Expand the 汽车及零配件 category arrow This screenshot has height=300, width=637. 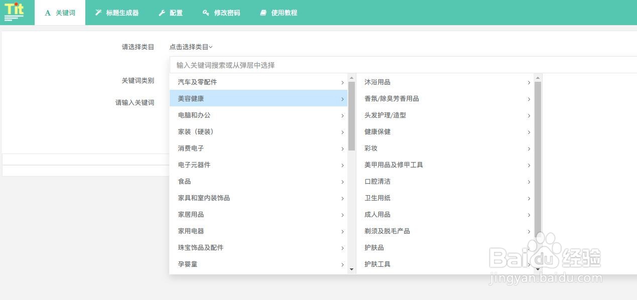[x=342, y=82]
